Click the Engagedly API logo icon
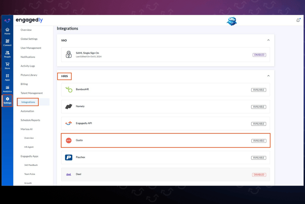The image size is (305, 204). 68,123
